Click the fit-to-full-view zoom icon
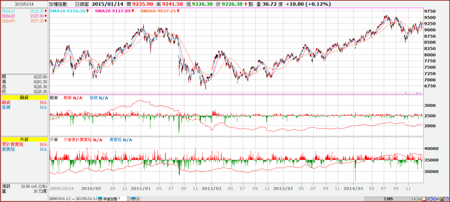Screen dimensions: 450x202 (x=433, y=199)
